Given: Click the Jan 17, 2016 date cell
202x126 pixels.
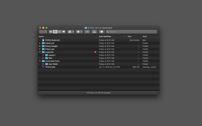Looking at the screenshot, I should click(109, 67).
